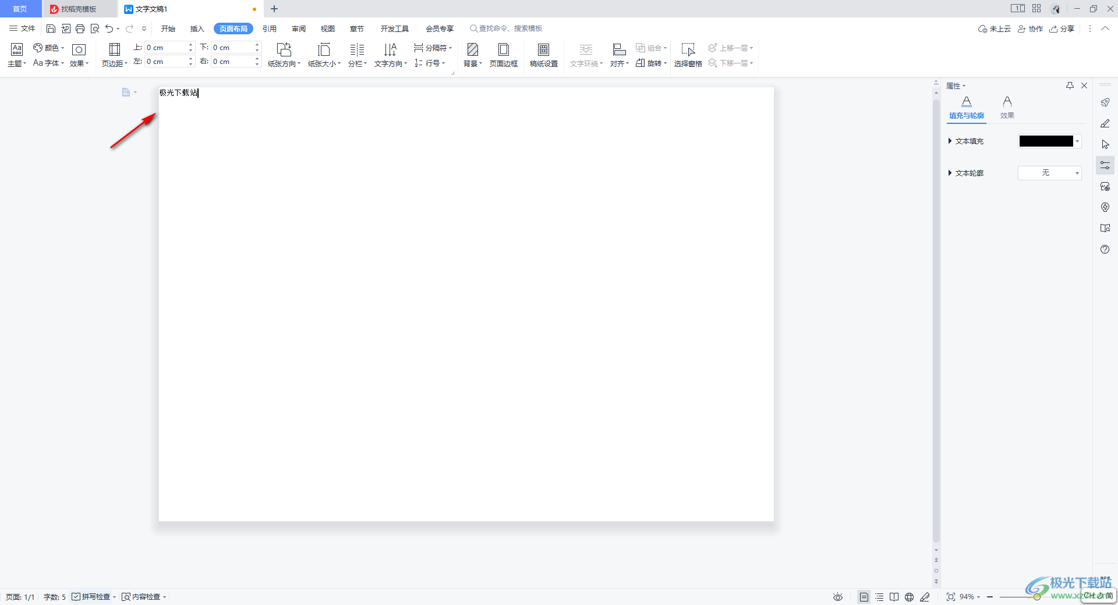Click the zoom out minus button

[990, 597]
